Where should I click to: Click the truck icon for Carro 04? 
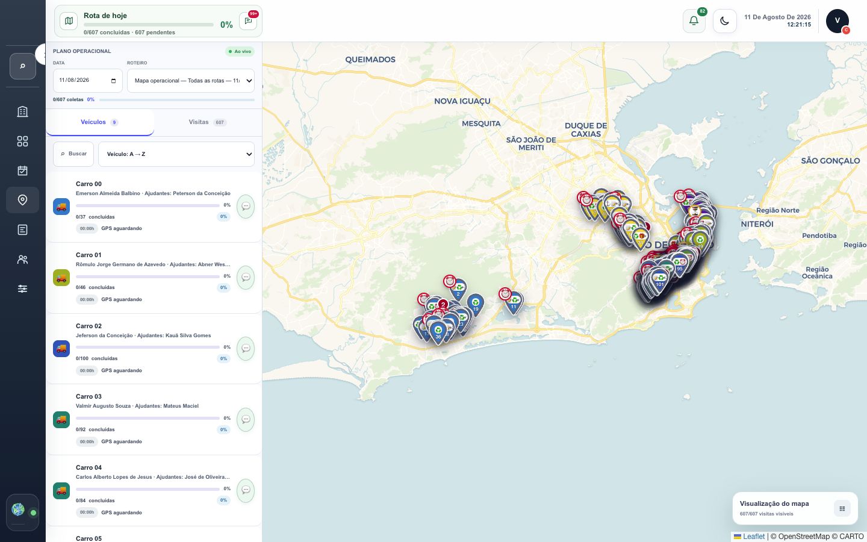[61, 490]
